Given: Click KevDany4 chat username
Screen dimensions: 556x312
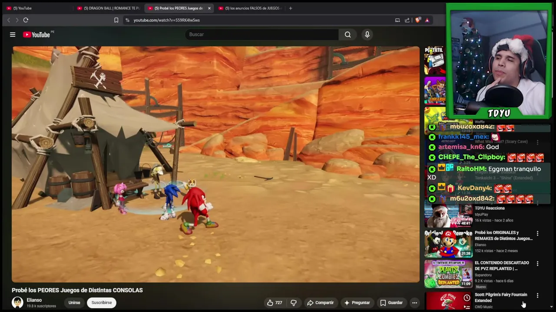Looking at the screenshot, I should [474, 188].
